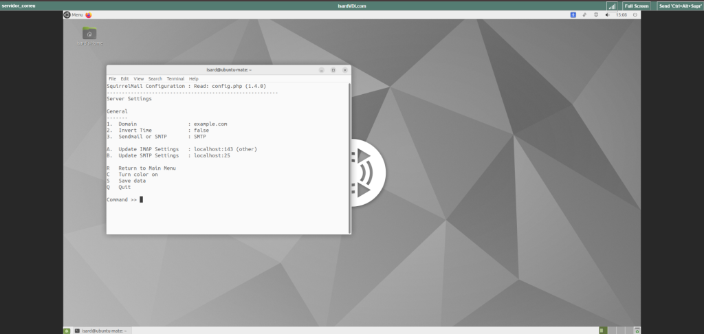Open the Edit menu in the terminal

pyautogui.click(x=125, y=78)
